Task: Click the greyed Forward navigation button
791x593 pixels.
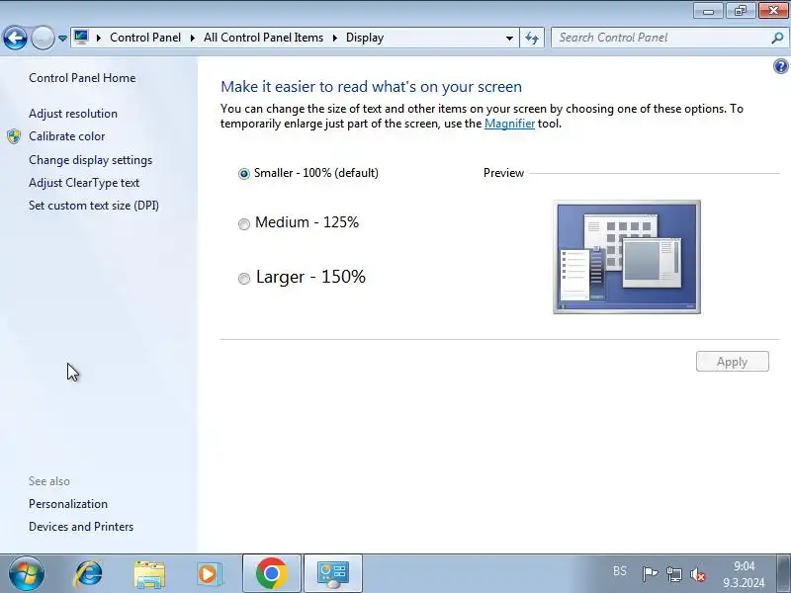Action: coord(43,38)
